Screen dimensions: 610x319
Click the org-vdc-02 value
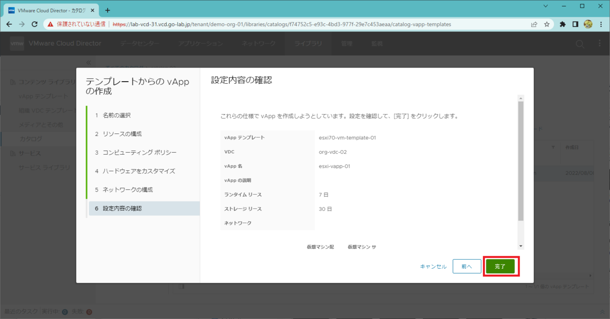click(332, 152)
